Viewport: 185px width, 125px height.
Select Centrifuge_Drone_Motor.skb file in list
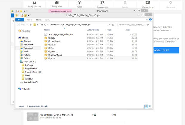[91, 34]
